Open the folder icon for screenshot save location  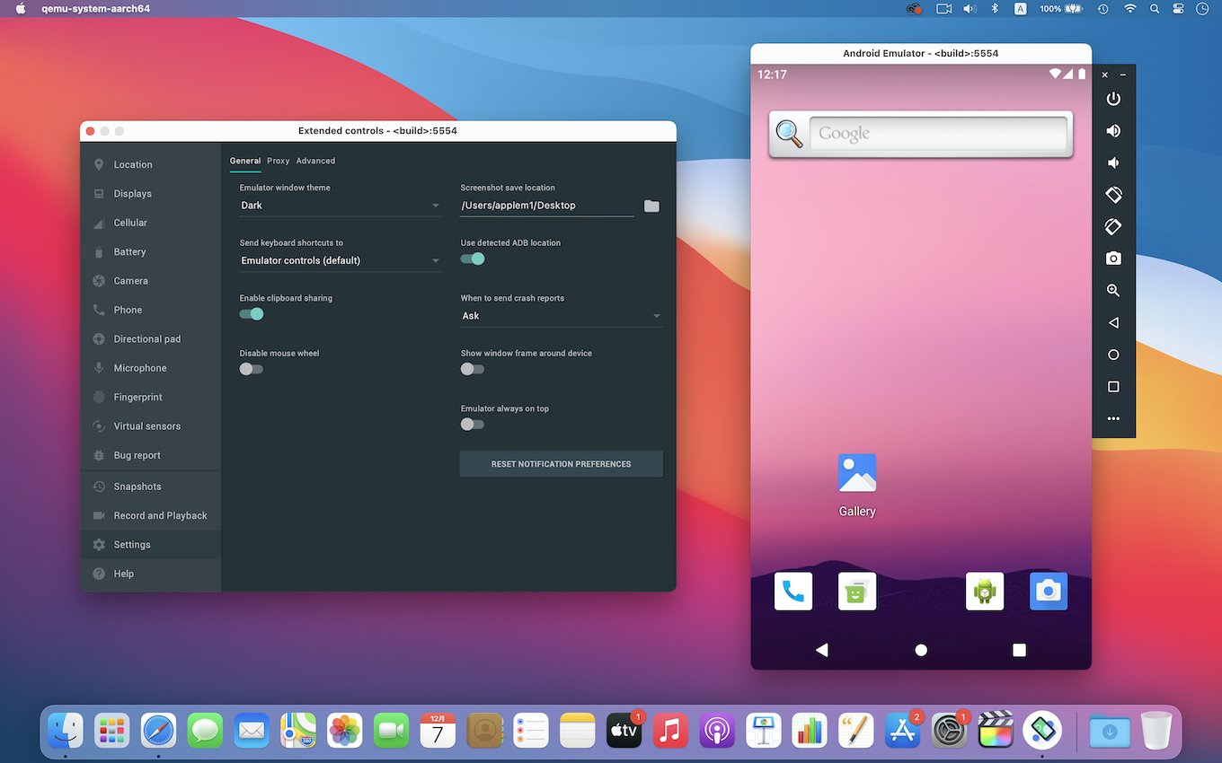point(651,206)
